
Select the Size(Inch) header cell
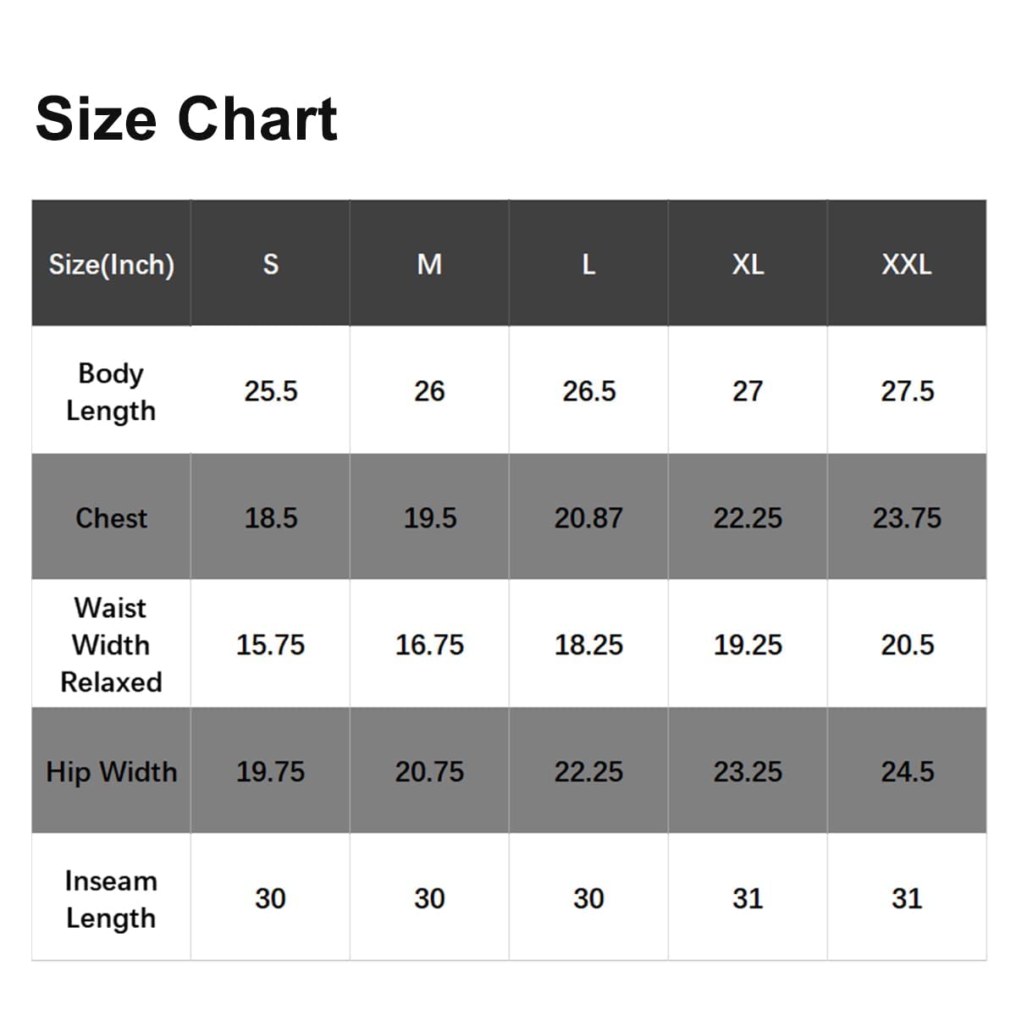[111, 263]
